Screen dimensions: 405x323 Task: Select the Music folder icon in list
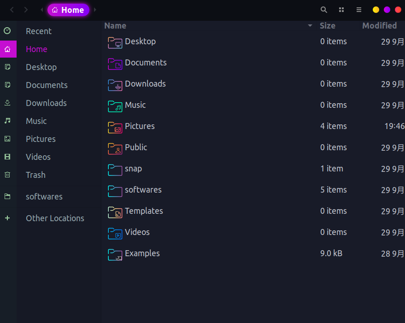pos(115,106)
